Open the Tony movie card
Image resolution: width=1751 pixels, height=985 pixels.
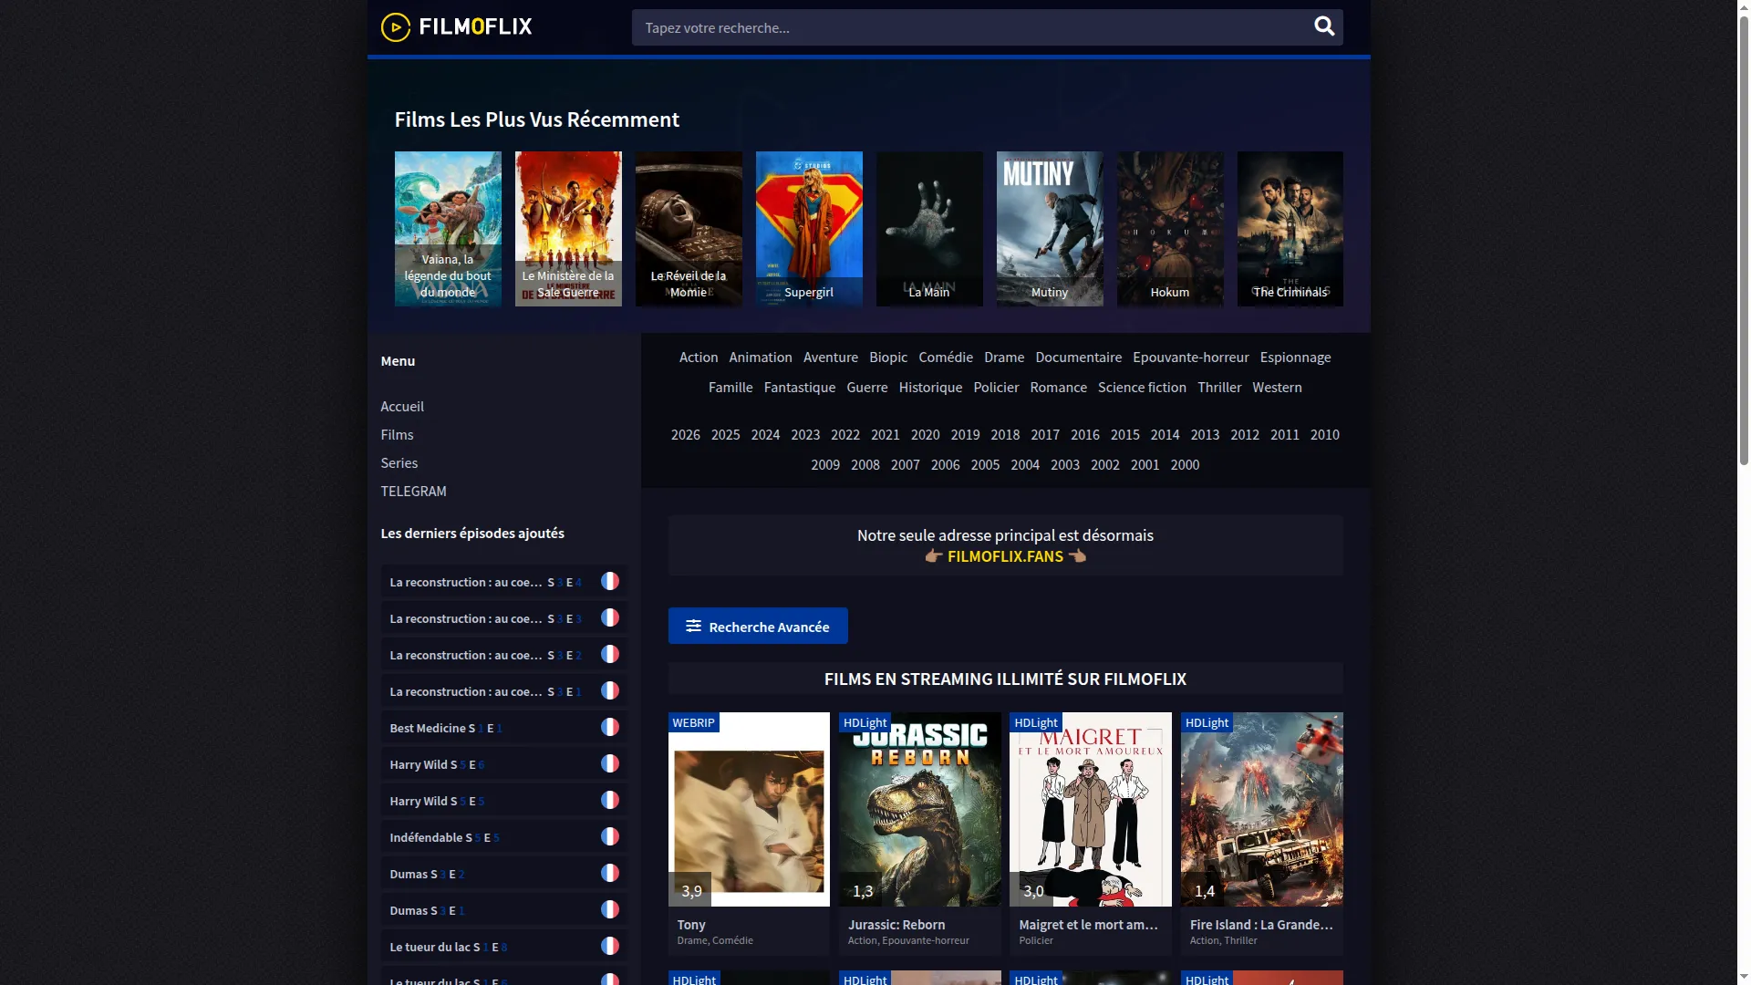749,833
